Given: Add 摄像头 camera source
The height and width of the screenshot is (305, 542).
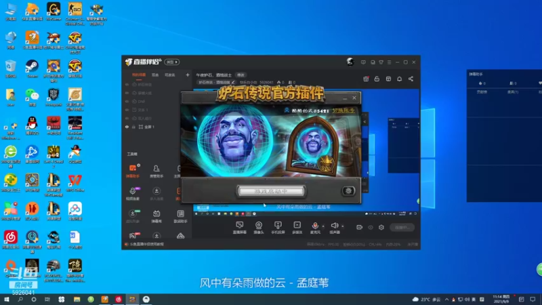Looking at the screenshot, I should tap(259, 228).
